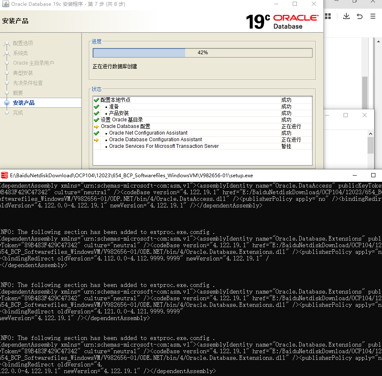This screenshot has width=382, height=376.
Task: Click green checkmark beside Oracle Net Configuration Assistant
Action: click(x=96, y=133)
